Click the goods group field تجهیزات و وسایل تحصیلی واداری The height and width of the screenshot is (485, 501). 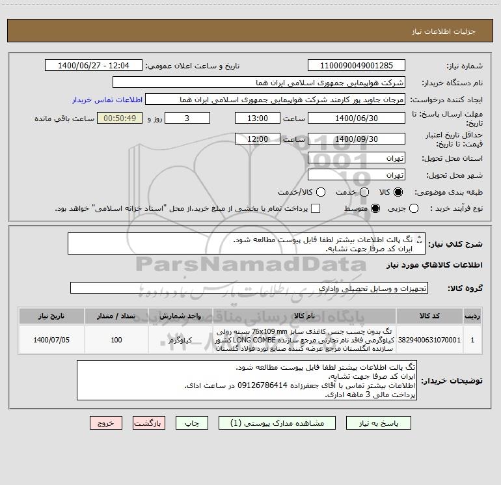click(x=249, y=288)
